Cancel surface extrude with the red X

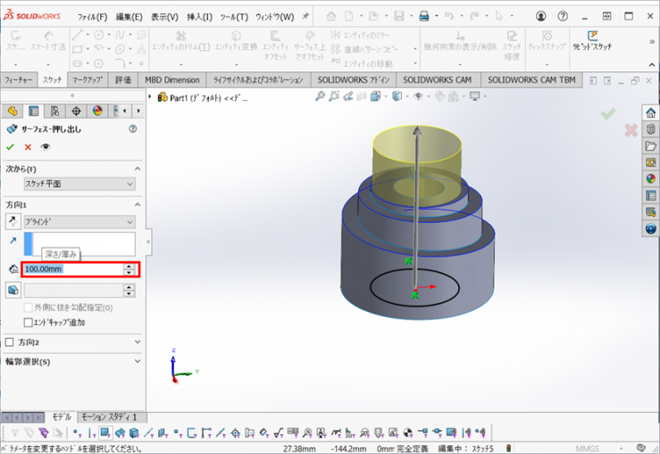coord(28,147)
